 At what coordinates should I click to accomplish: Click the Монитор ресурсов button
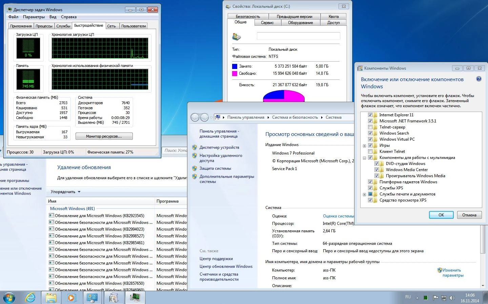(104, 136)
